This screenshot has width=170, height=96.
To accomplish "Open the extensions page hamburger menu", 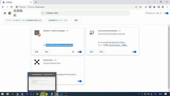I will (x=5, y=13).
